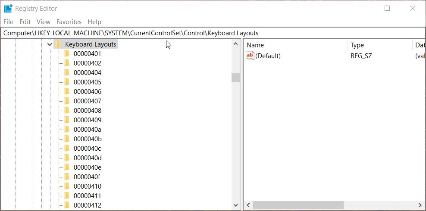Click the folder icon next to 0000040b
The width and height of the screenshot is (426, 211).
point(67,139)
